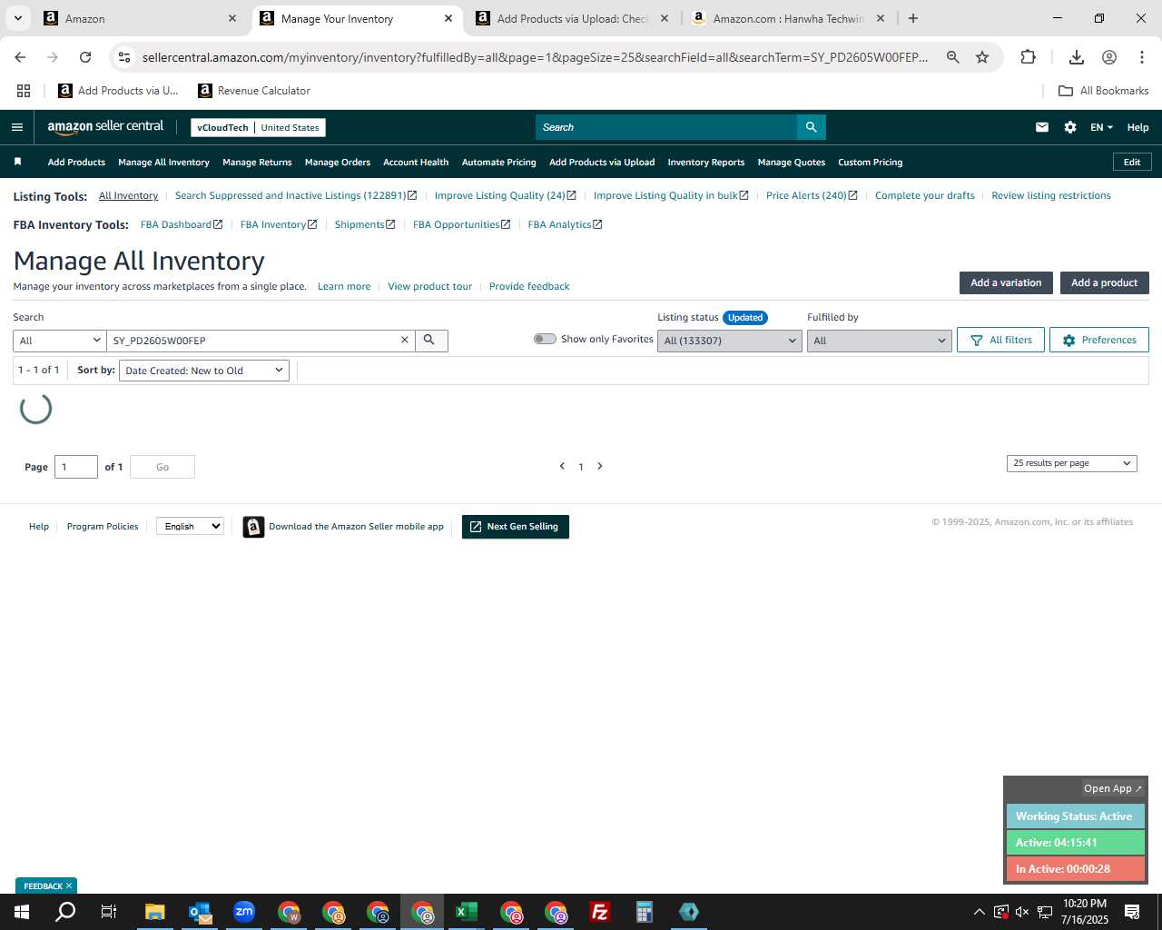This screenshot has width=1162, height=930.
Task: Open the Chrome downloads icon
Action: point(1077,57)
